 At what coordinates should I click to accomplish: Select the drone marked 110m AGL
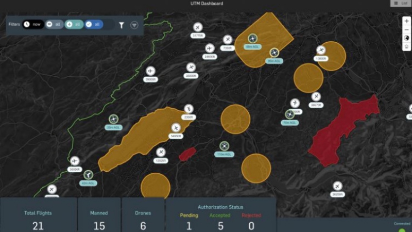[x=224, y=146]
